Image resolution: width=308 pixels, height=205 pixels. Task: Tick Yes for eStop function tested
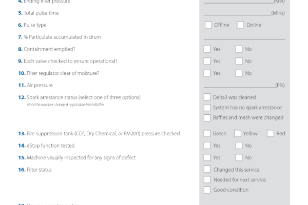pyautogui.click(x=207, y=146)
